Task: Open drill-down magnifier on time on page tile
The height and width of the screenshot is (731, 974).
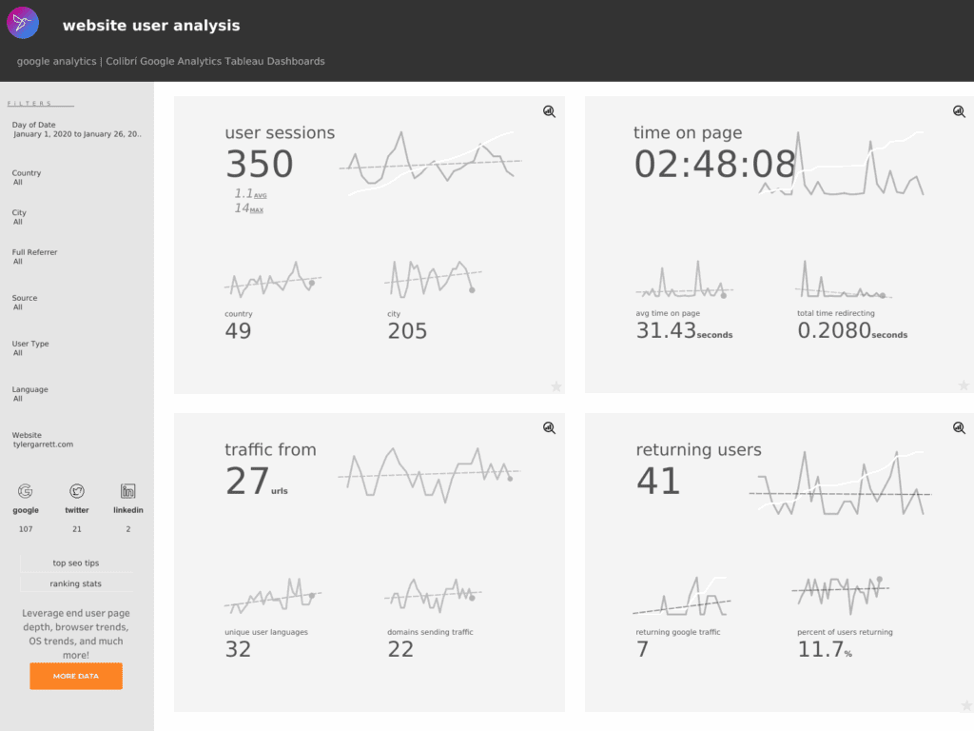Action: coord(959,111)
